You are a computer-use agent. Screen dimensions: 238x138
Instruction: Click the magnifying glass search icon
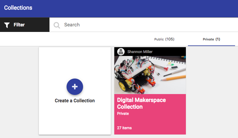[x=57, y=25]
